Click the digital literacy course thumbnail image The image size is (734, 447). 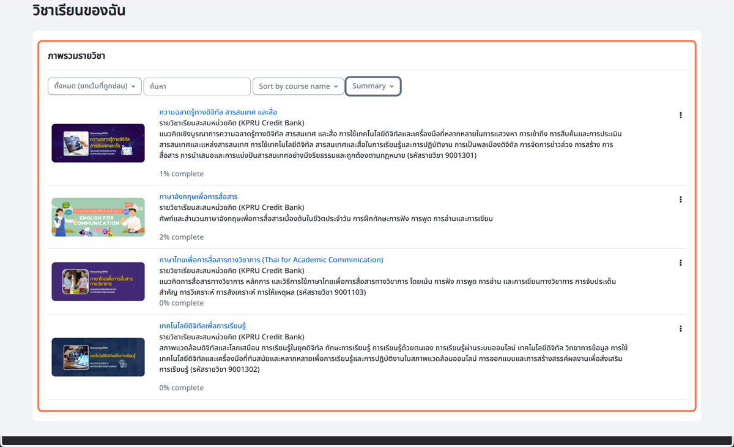(98, 143)
